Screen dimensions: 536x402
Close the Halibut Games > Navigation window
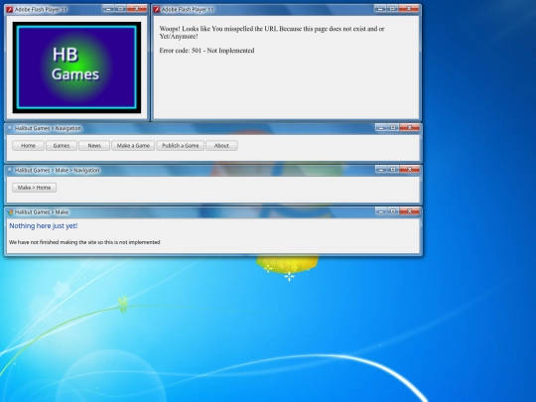[410, 127]
